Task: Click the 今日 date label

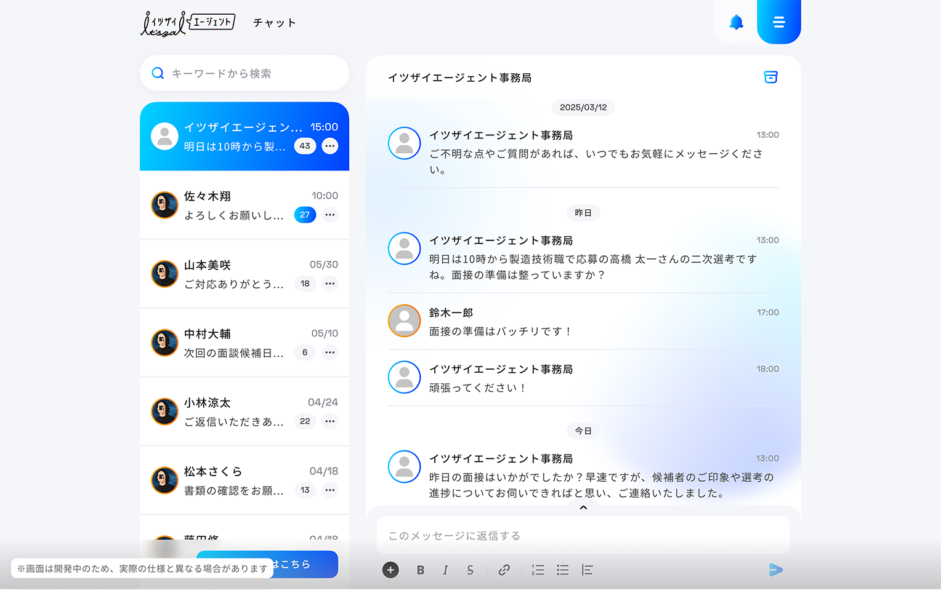Action: [583, 431]
